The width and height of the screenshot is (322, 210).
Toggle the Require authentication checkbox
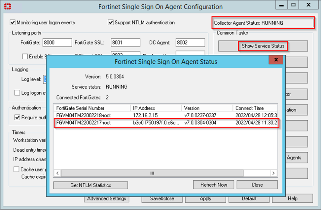click(x=17, y=117)
